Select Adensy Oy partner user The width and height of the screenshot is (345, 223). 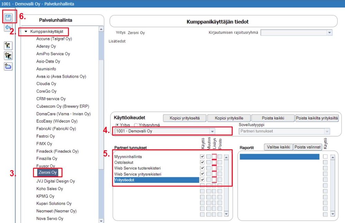46,46
